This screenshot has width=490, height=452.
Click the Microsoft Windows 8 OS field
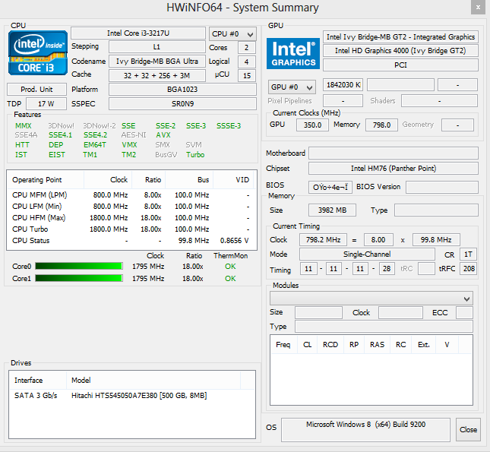367,429
